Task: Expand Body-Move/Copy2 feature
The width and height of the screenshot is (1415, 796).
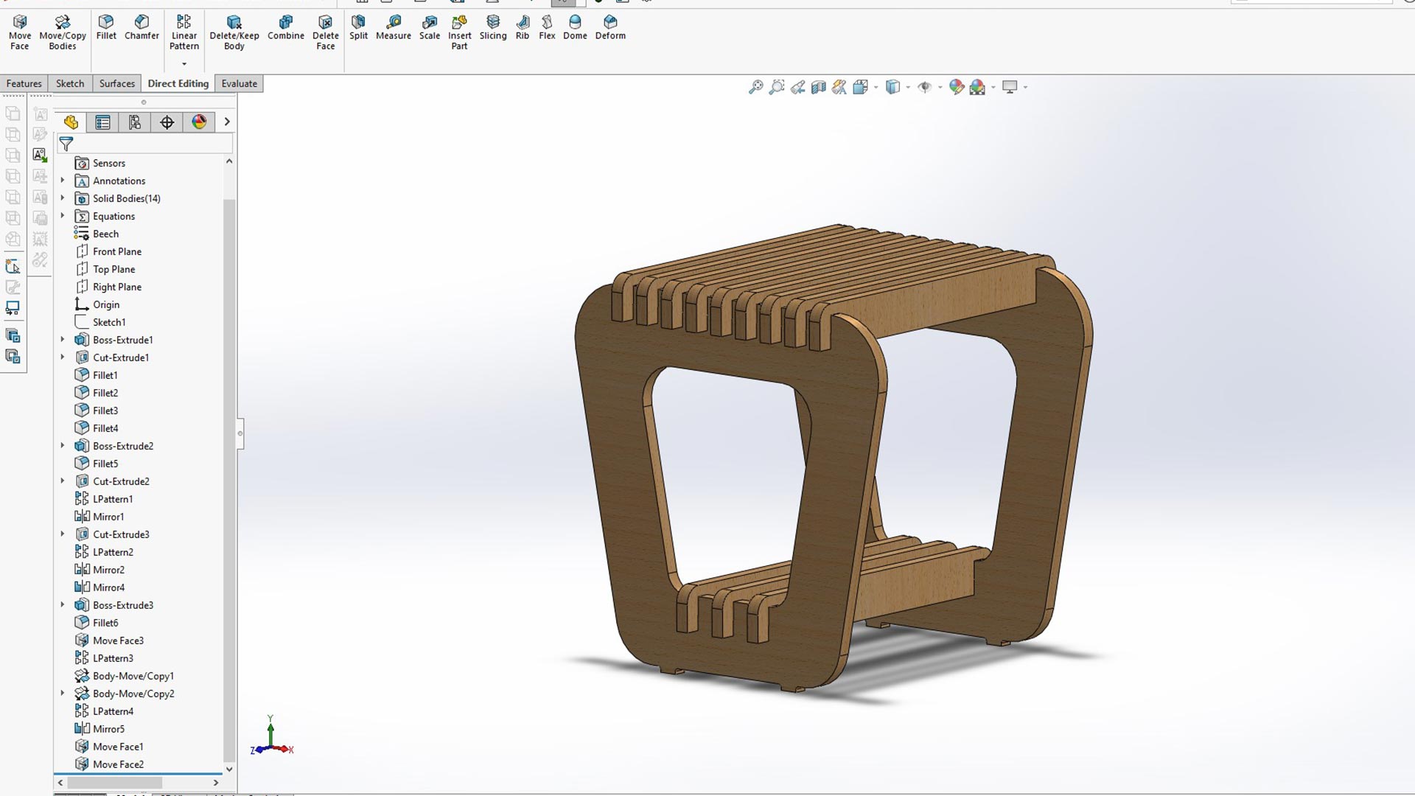Action: 63,694
